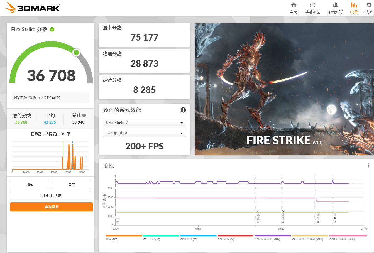This screenshot has width=374, height=253.
Task: Open the 结果 results chart icon
Action: [354, 5]
